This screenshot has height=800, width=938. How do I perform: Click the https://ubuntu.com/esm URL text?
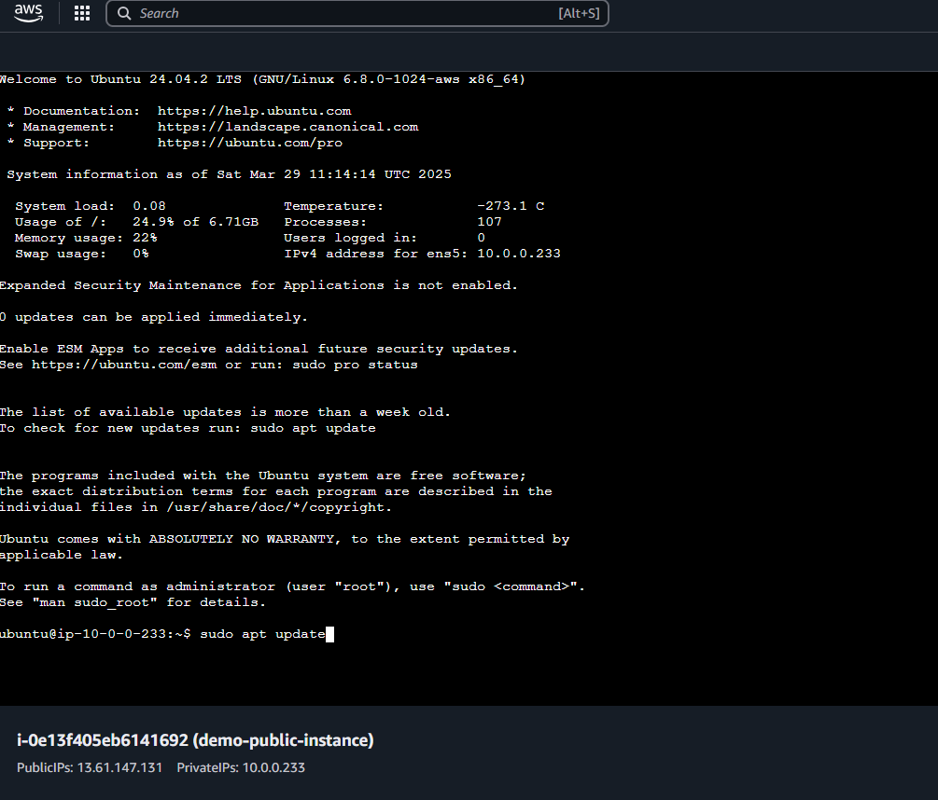(124, 365)
